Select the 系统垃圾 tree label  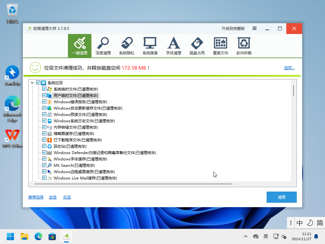point(55,83)
